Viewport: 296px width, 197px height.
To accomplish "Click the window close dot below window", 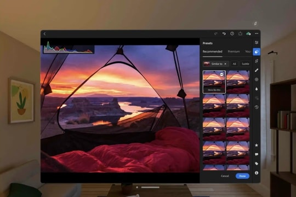I will 137,187.
